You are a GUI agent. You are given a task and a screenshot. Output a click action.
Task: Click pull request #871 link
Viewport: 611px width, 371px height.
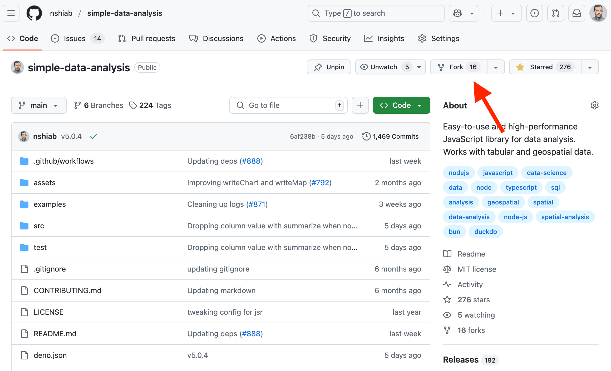coord(257,204)
